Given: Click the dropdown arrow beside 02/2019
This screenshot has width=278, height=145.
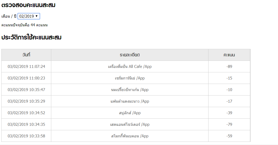Looking at the screenshot, I should coord(36,16).
